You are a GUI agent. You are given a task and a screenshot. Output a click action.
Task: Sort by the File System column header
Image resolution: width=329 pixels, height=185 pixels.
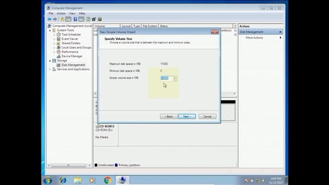coord(150,26)
